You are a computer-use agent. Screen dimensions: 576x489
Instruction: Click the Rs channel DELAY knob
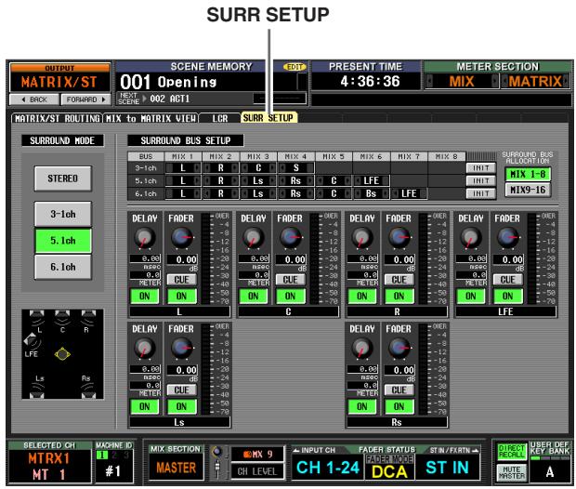(x=361, y=348)
